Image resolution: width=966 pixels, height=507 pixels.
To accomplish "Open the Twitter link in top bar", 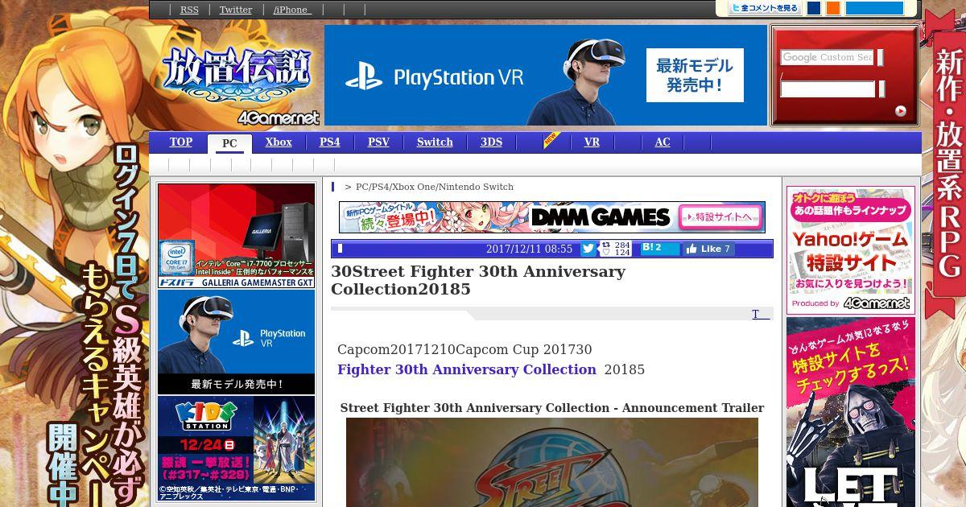I will (x=236, y=10).
